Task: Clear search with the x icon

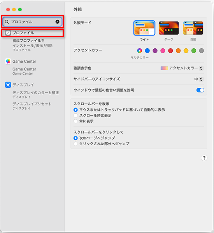Action: pyautogui.click(x=58, y=22)
